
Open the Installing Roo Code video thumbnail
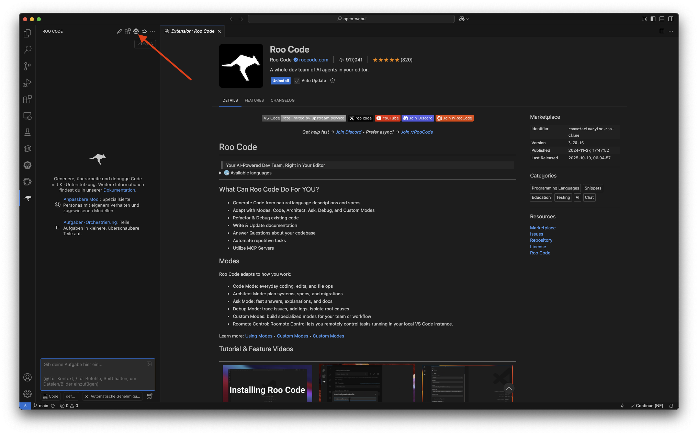[267, 383]
